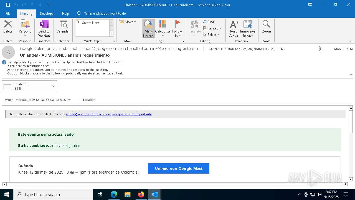Open File Explorer from taskbar
Viewport: 355px width, 200px height.
point(128,194)
